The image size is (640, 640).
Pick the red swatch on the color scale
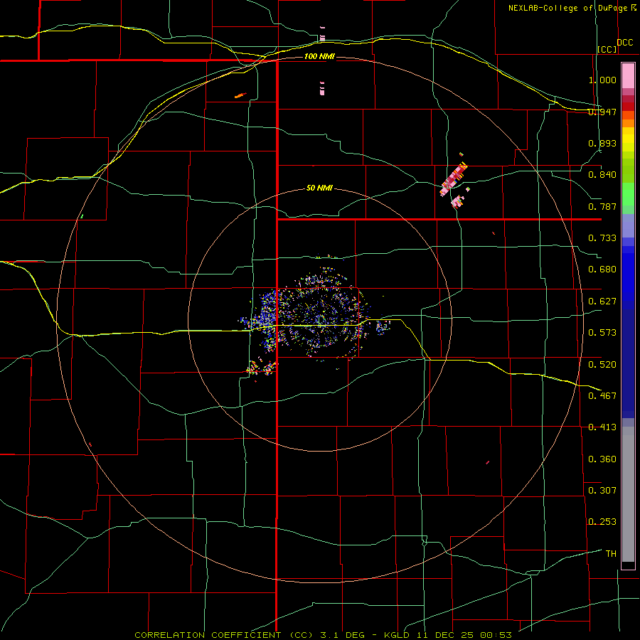point(628,107)
